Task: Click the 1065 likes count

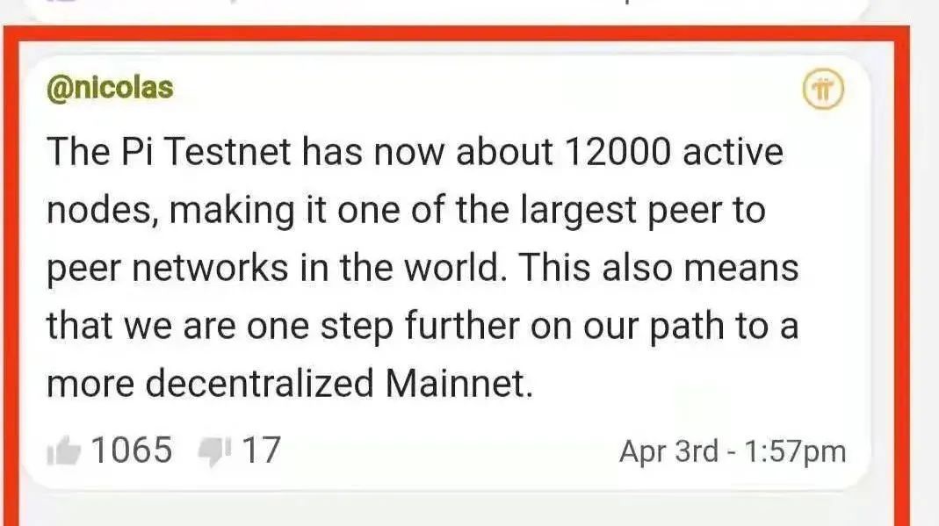Action: click(133, 451)
